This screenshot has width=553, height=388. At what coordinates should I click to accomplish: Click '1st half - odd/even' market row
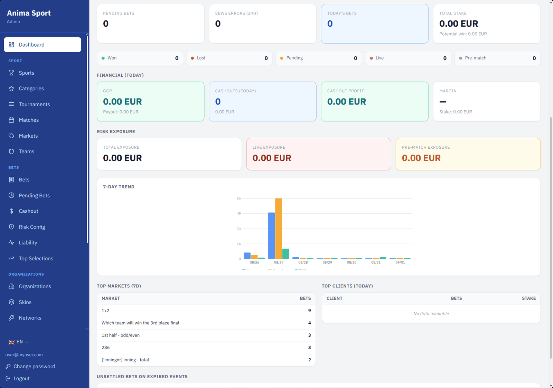pos(206,335)
